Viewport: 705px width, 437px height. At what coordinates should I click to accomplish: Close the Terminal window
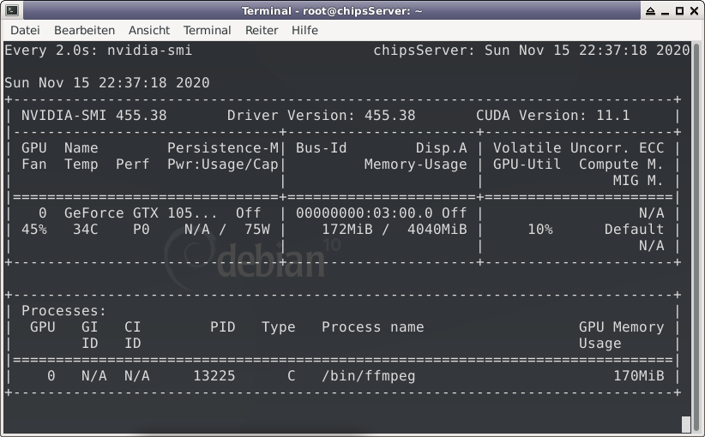pos(694,11)
